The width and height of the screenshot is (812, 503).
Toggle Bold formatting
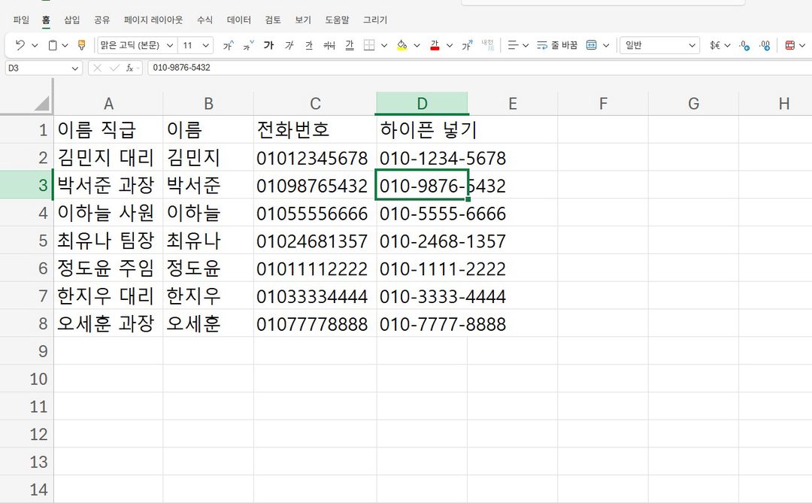(268, 45)
